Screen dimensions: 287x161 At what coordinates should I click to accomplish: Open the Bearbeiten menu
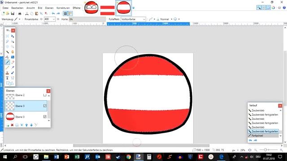pos(17,8)
